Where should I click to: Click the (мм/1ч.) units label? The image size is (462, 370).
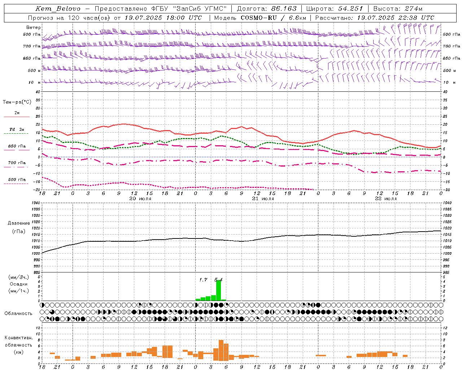(x=19, y=291)
